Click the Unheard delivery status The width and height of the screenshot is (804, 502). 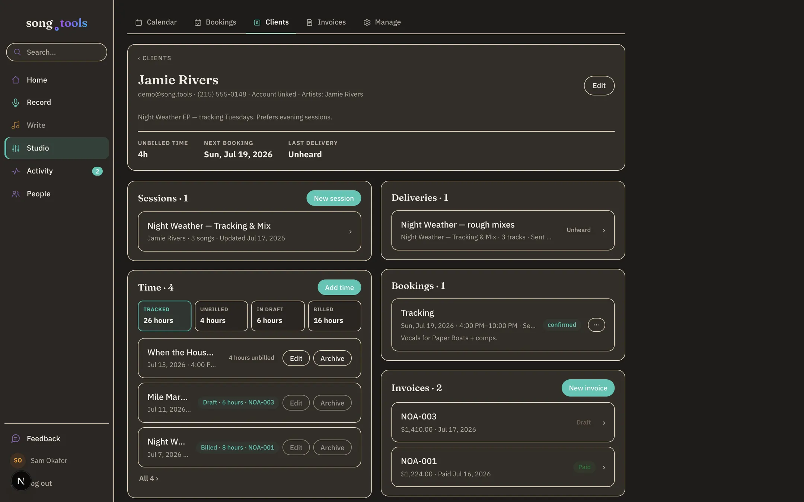(578, 230)
